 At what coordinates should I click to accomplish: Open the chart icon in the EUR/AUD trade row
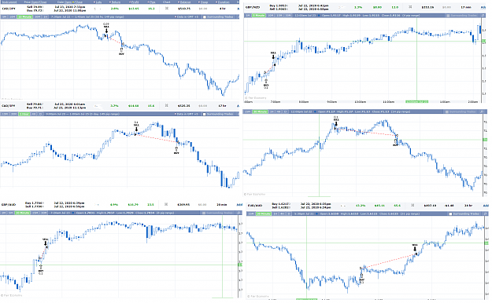[412, 205]
